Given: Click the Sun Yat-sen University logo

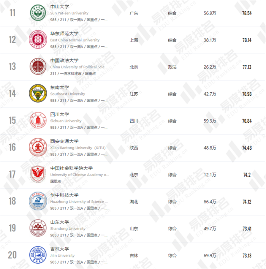Looking at the screenshot, I should coord(38,13).
